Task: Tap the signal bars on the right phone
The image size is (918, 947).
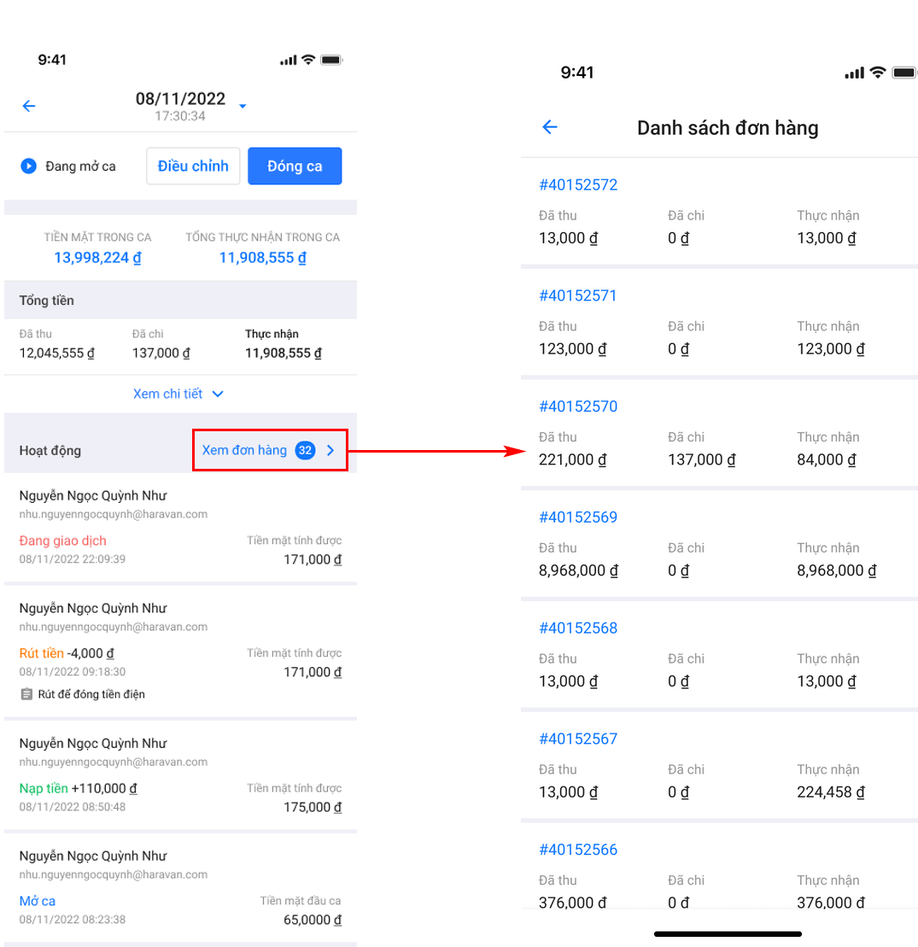Action: (x=854, y=73)
